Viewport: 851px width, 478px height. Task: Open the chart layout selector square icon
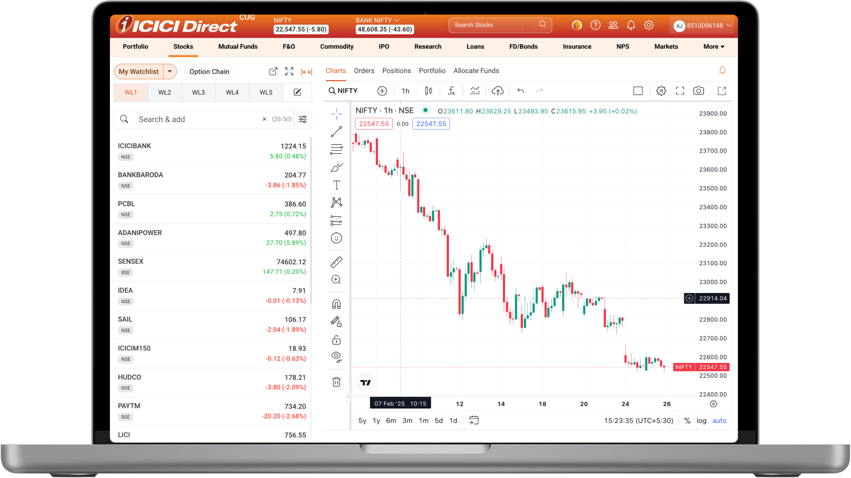click(638, 91)
